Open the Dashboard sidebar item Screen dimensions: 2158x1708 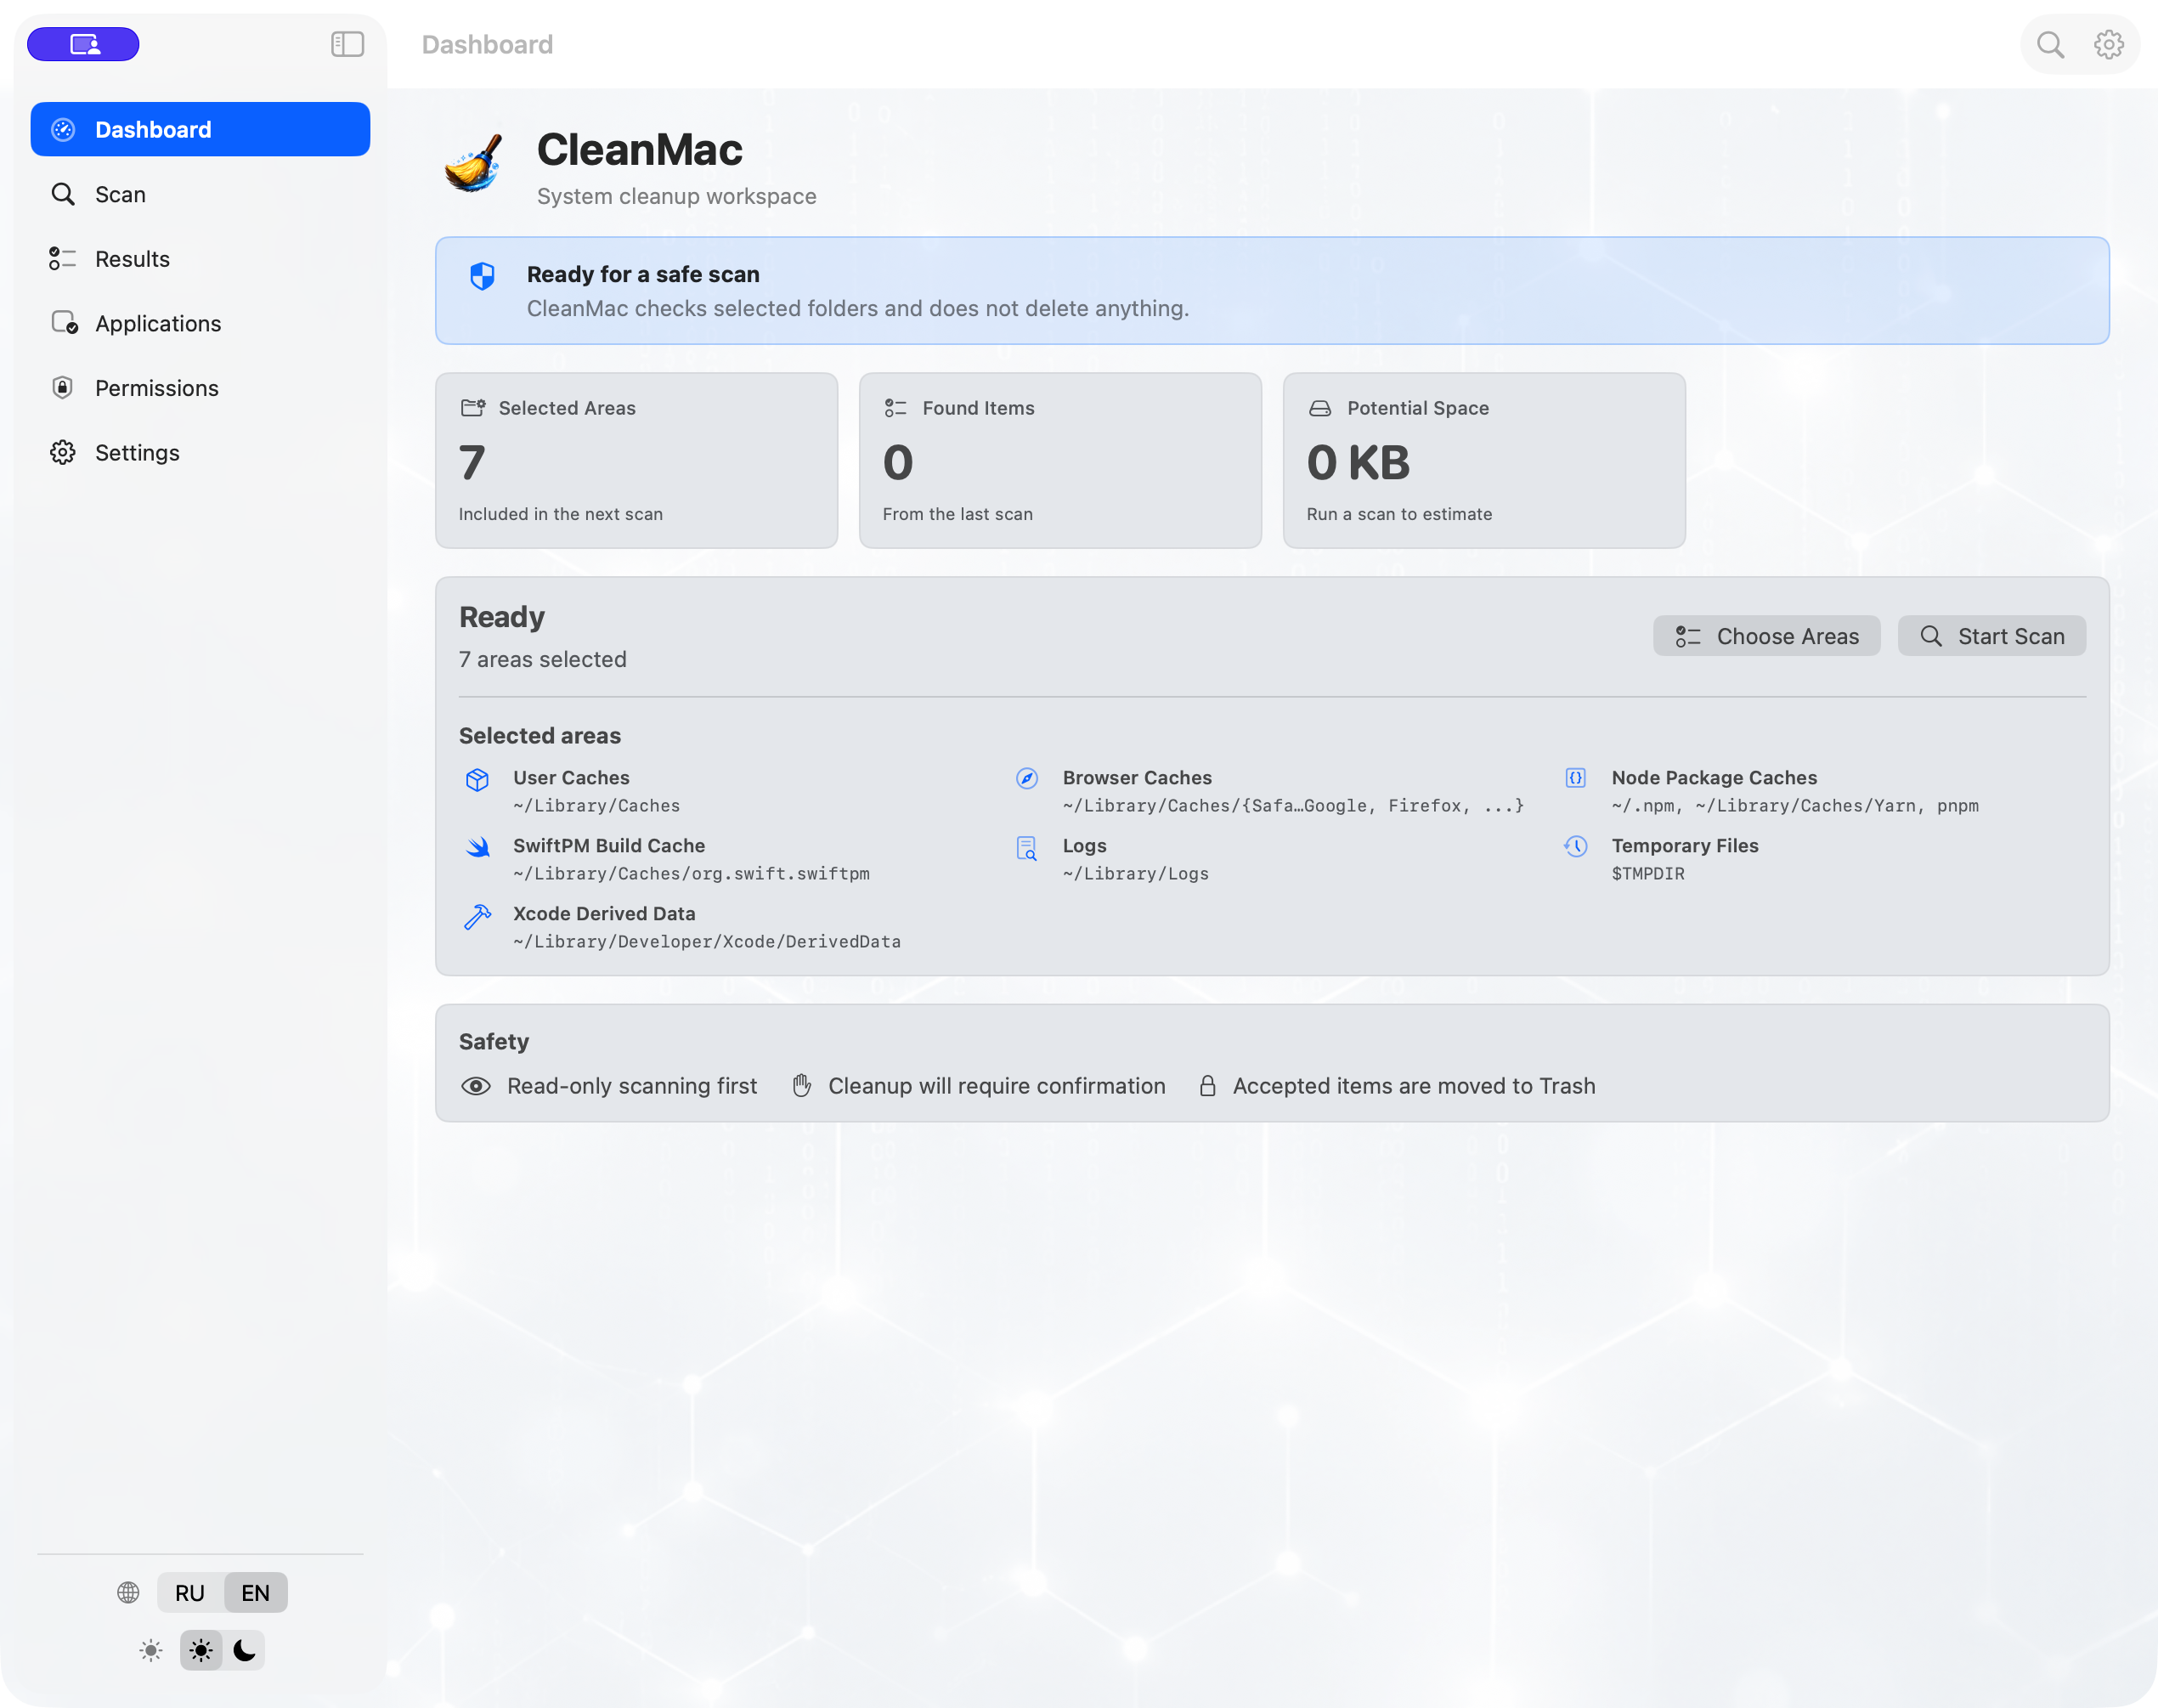(x=200, y=129)
